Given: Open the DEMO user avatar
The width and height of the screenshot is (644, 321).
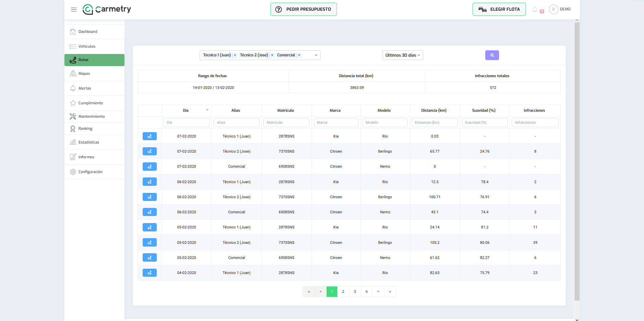Looking at the screenshot, I should [553, 9].
